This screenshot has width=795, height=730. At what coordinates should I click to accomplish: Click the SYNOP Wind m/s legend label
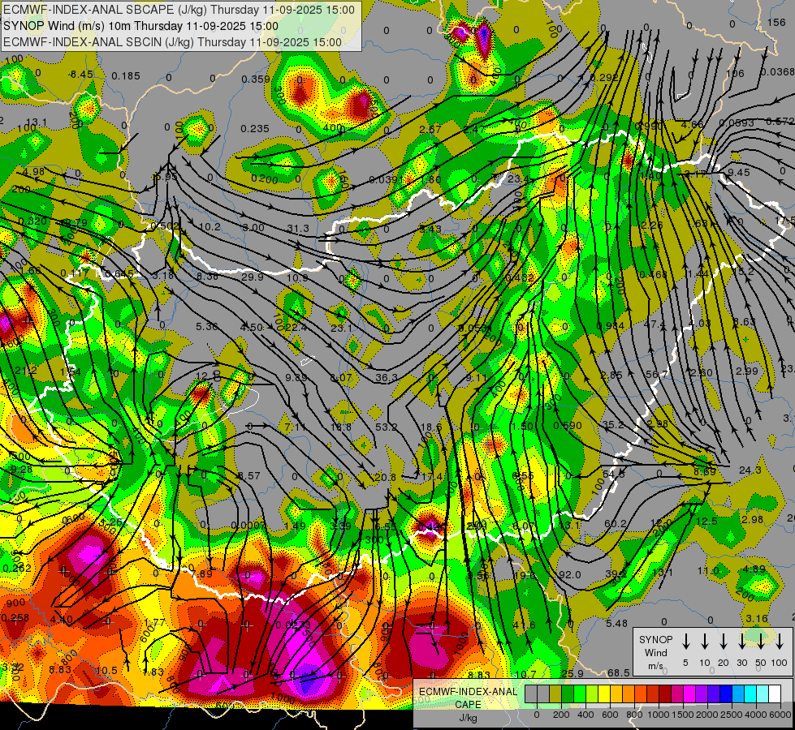655,652
